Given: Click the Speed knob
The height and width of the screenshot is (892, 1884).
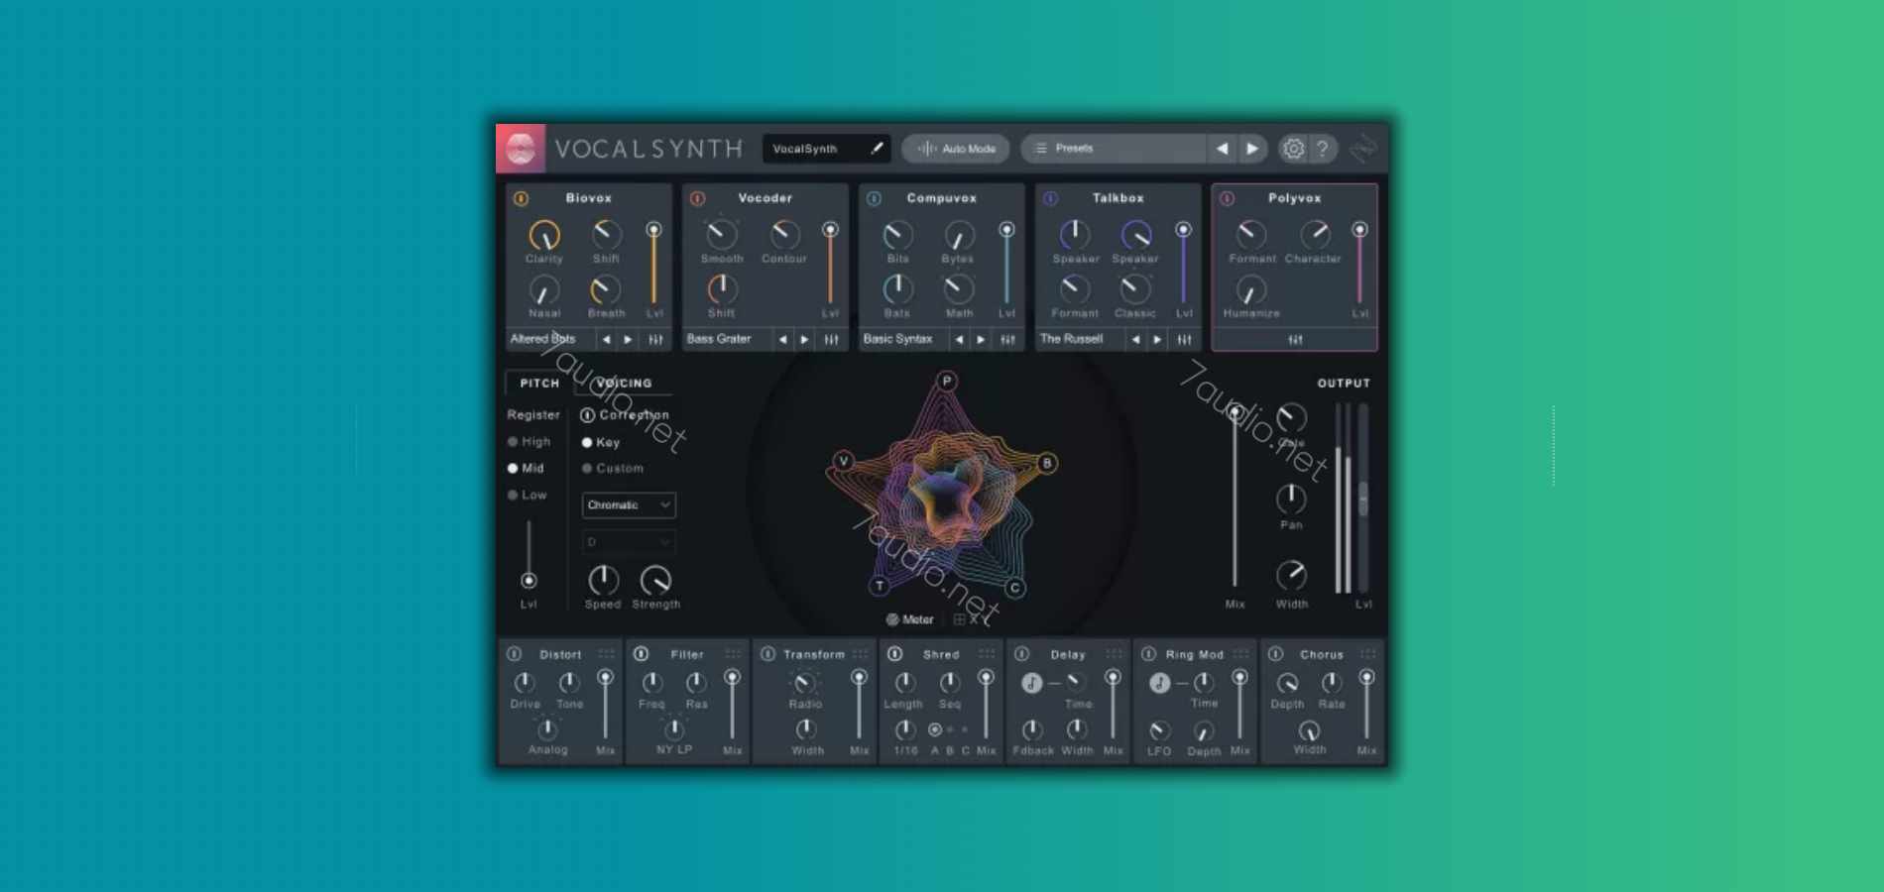Looking at the screenshot, I should [x=603, y=580].
